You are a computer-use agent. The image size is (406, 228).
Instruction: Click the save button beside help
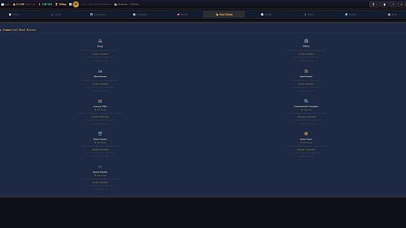(385, 4)
